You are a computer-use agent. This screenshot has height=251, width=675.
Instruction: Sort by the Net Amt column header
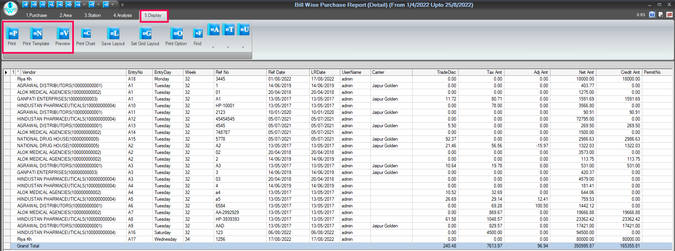(572, 72)
